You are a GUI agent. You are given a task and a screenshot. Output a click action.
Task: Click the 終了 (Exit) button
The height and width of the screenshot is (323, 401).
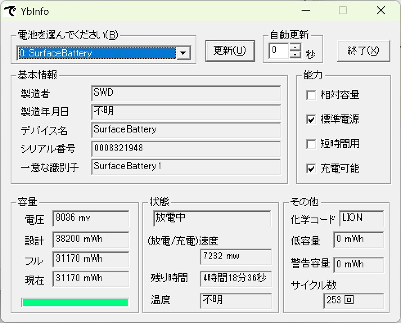(363, 51)
